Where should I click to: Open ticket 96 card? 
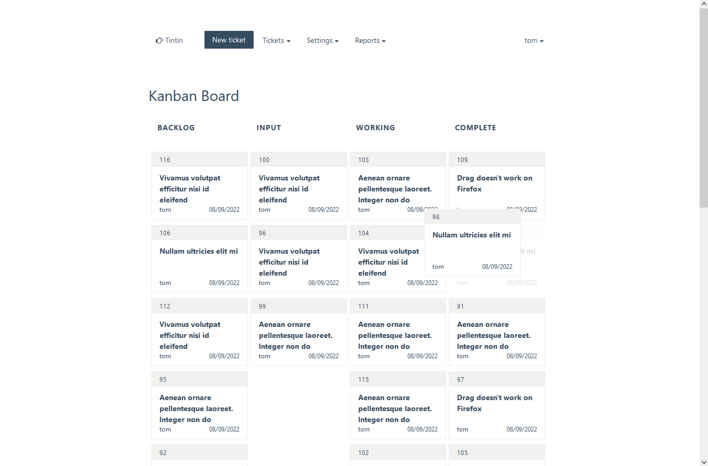coord(298,262)
